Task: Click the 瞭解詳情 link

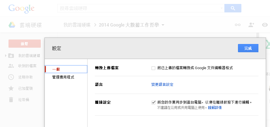Action: 215,108
